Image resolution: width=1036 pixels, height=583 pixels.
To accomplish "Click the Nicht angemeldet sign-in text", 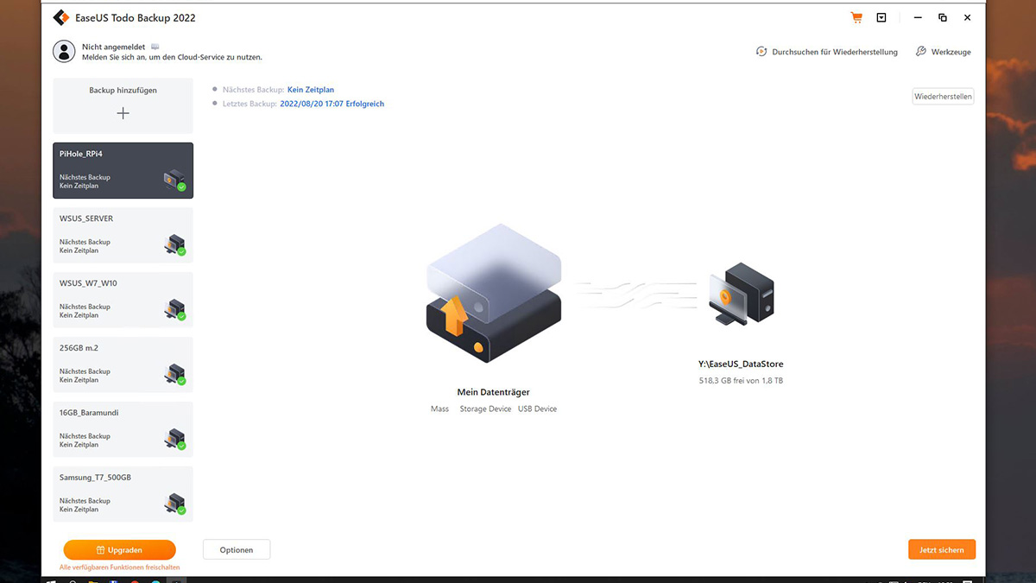I will [x=114, y=47].
